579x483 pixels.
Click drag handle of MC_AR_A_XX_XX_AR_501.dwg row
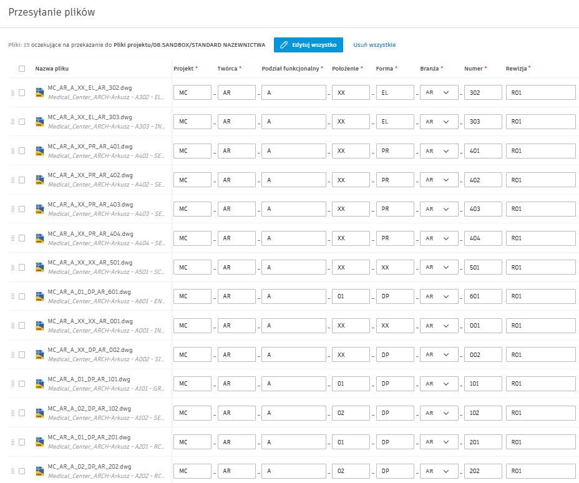coord(12,267)
